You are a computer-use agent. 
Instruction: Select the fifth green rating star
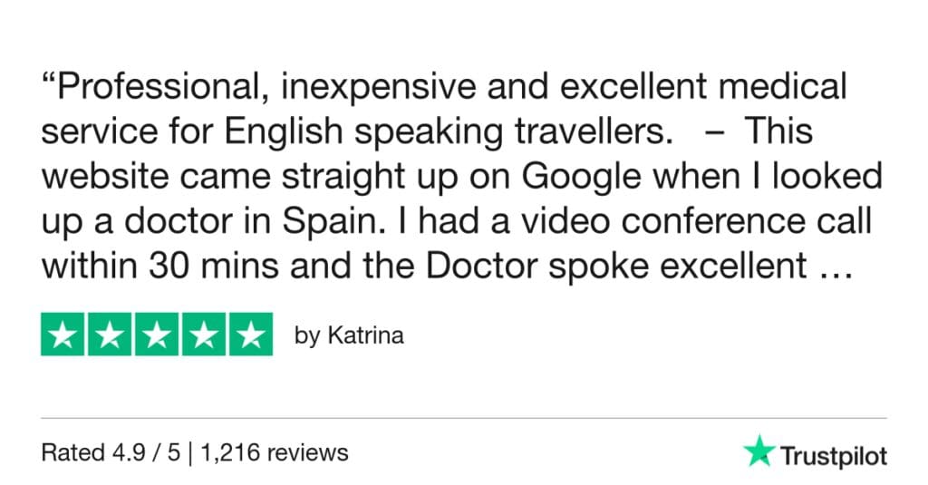point(249,335)
